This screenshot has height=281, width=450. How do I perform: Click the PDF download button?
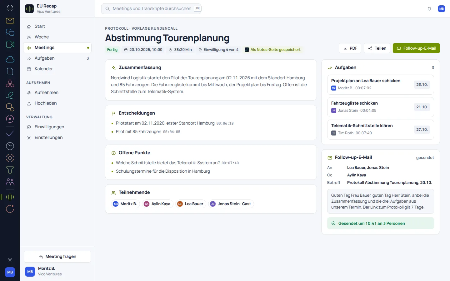(350, 48)
